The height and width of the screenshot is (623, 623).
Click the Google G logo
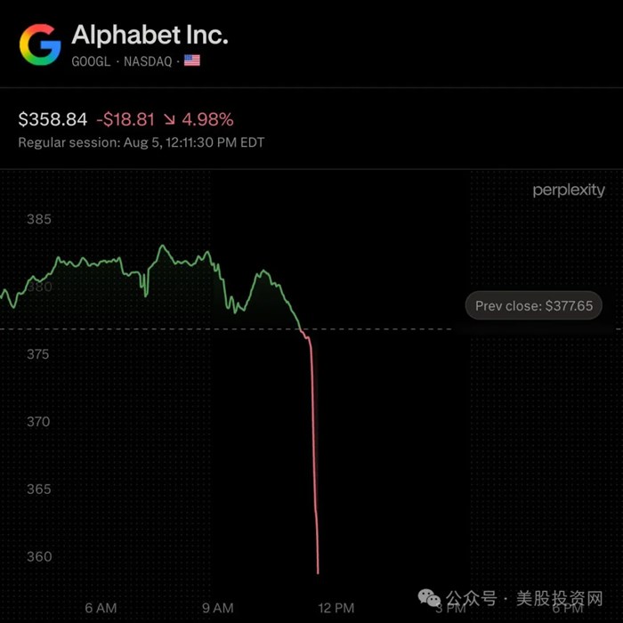point(40,44)
